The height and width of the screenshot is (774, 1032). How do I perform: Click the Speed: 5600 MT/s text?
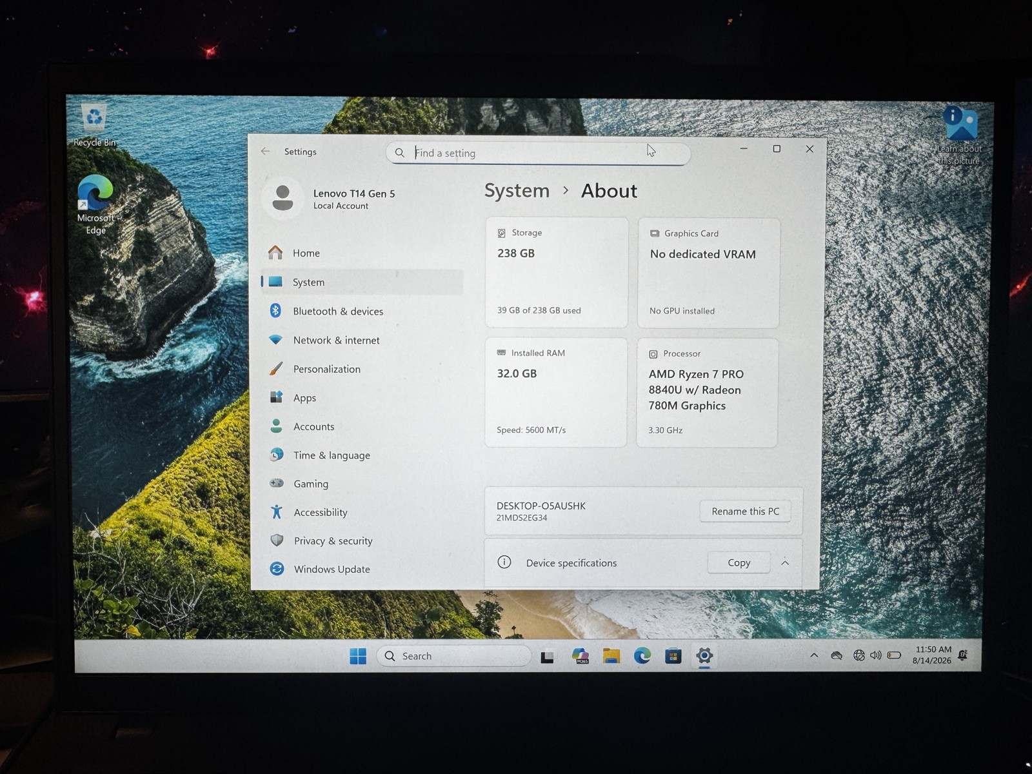click(x=531, y=430)
